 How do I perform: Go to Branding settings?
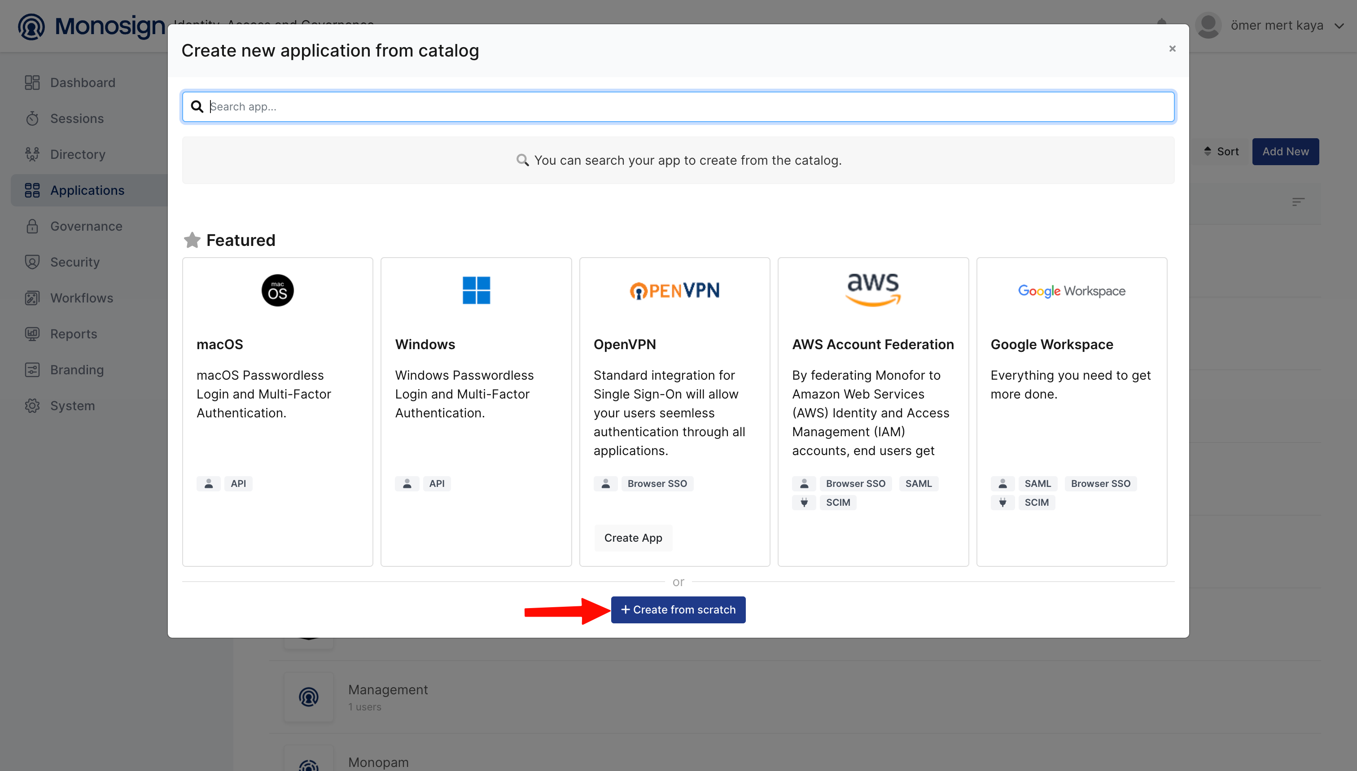pos(77,370)
